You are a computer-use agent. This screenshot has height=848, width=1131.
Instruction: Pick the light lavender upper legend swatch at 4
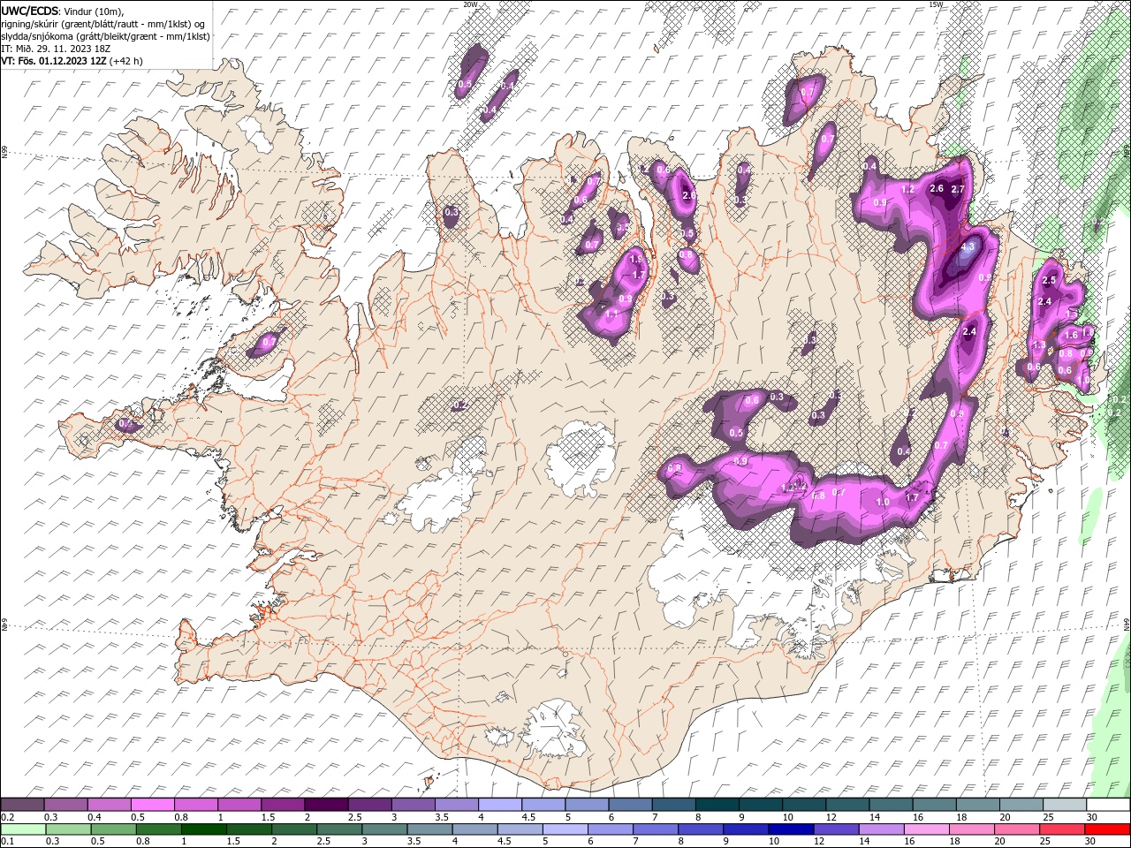click(501, 805)
